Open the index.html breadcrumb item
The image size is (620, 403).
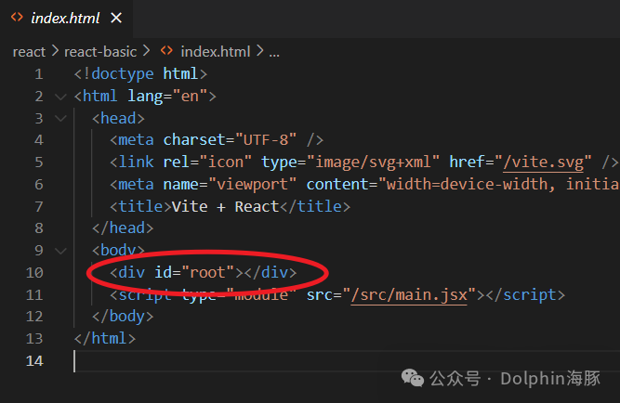pos(216,52)
